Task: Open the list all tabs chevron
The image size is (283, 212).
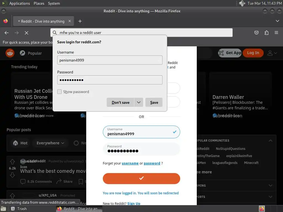Action: (277, 21)
